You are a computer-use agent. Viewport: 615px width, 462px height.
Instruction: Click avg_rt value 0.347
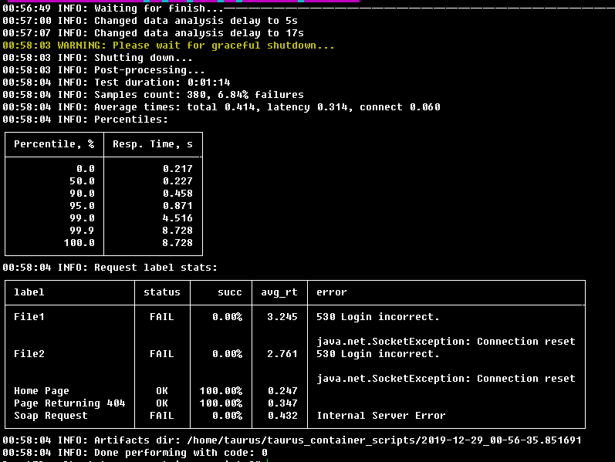click(x=282, y=403)
